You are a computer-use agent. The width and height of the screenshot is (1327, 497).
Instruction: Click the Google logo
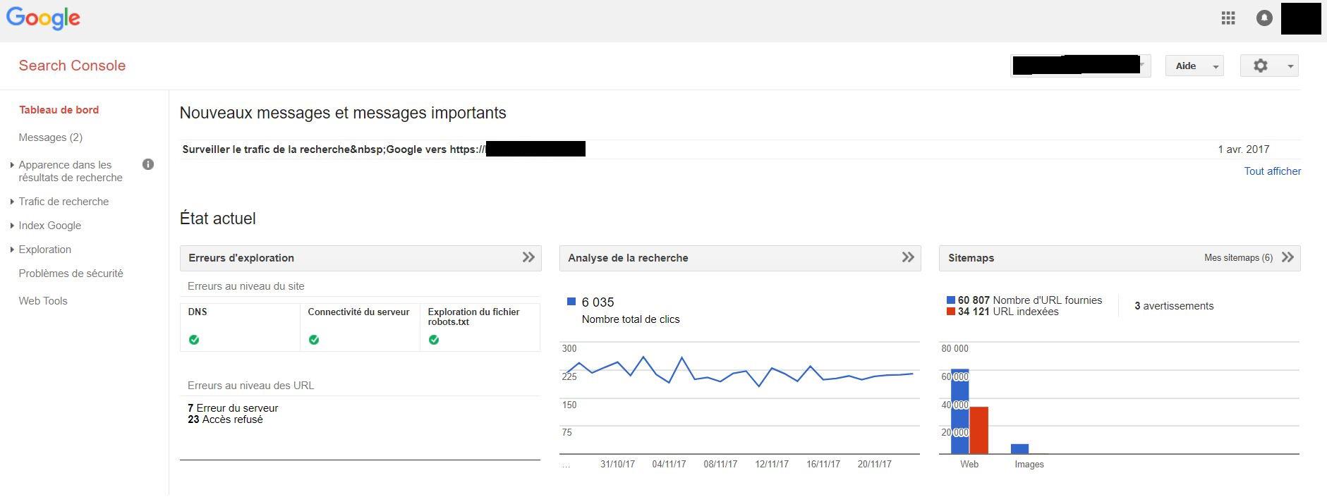pyautogui.click(x=43, y=18)
